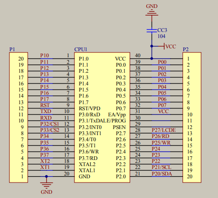Click the P00 net label

[x=162, y=62]
